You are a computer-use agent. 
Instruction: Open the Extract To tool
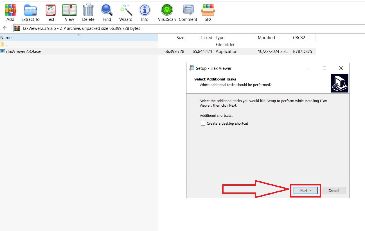pyautogui.click(x=30, y=13)
